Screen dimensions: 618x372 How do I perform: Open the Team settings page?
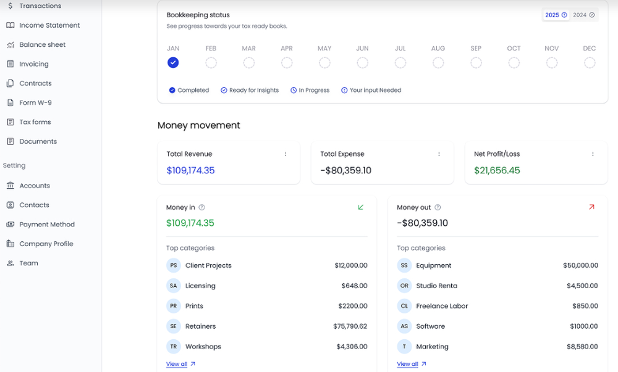29,263
